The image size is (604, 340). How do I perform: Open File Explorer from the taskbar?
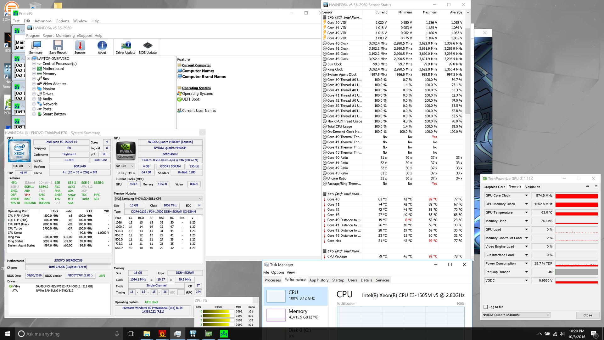coord(147,334)
